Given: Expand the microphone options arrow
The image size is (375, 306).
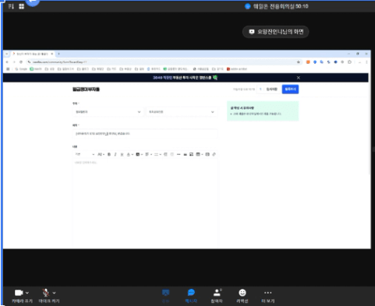Looking at the screenshot, I should pos(54,293).
